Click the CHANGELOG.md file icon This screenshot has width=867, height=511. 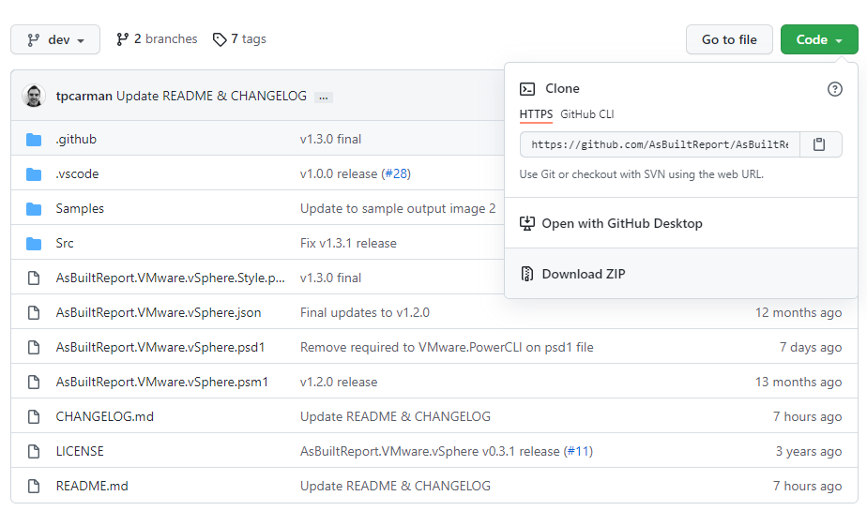click(34, 416)
